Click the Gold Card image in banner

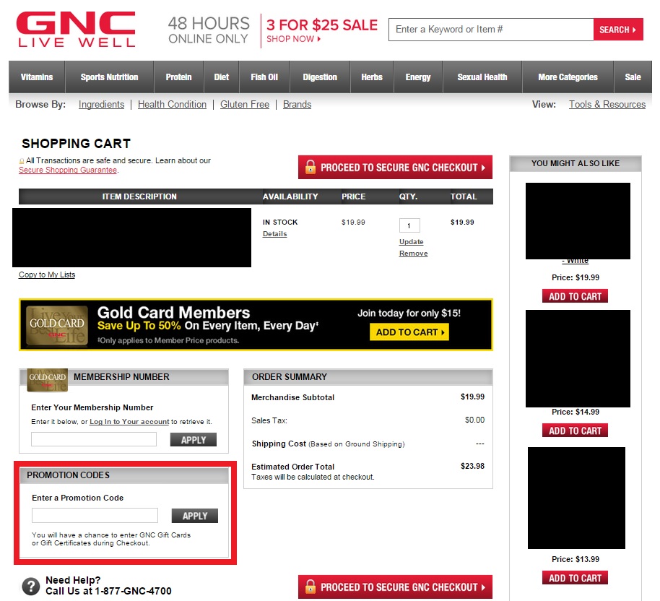click(57, 325)
